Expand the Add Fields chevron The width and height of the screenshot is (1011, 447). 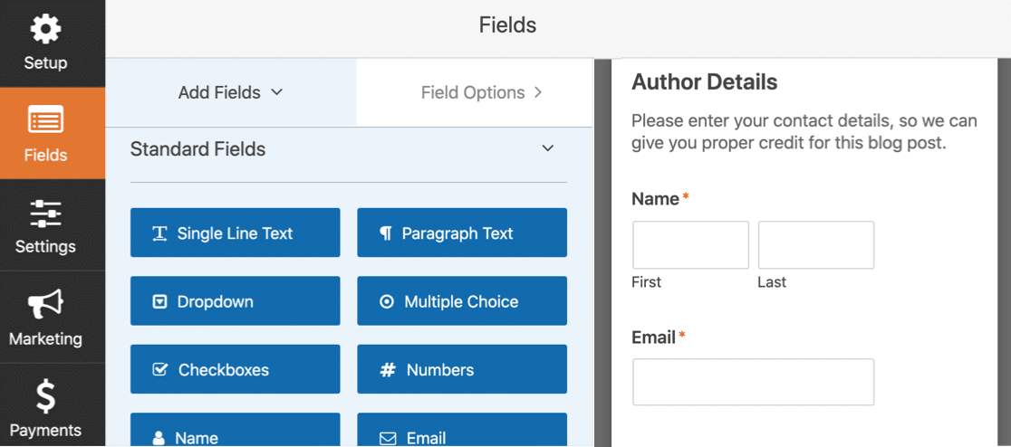pos(277,92)
